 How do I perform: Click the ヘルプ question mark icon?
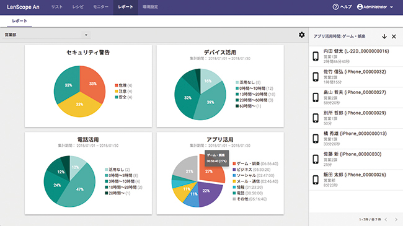coord(335,7)
